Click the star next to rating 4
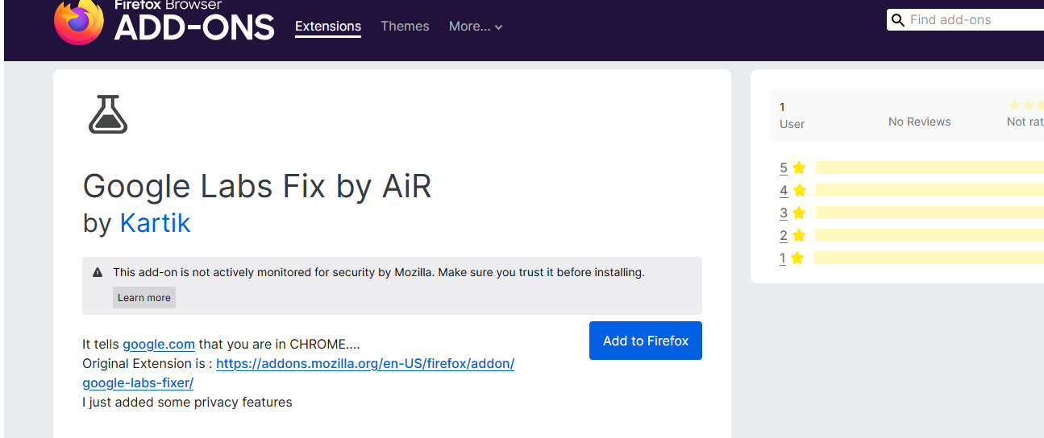This screenshot has width=1044, height=438. tap(799, 190)
